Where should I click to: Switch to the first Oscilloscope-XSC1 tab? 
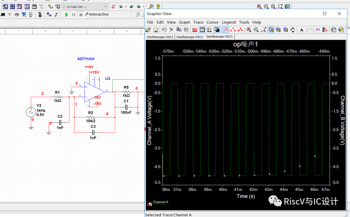click(160, 37)
